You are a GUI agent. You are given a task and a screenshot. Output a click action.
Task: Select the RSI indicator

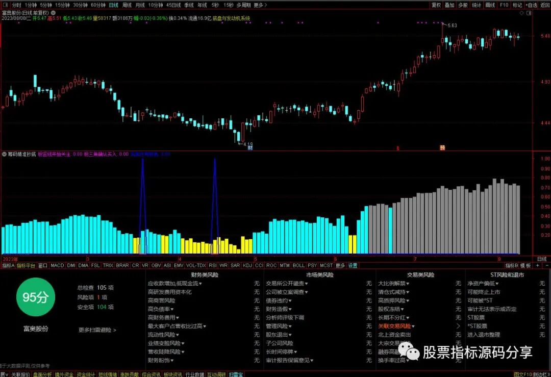[x=213, y=266]
